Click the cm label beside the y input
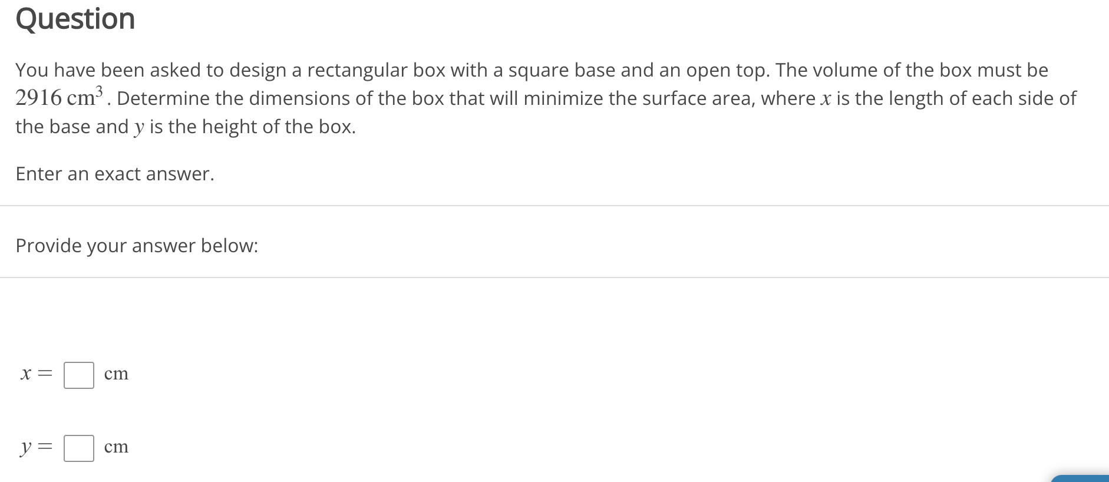The height and width of the screenshot is (482, 1109). pos(115,447)
